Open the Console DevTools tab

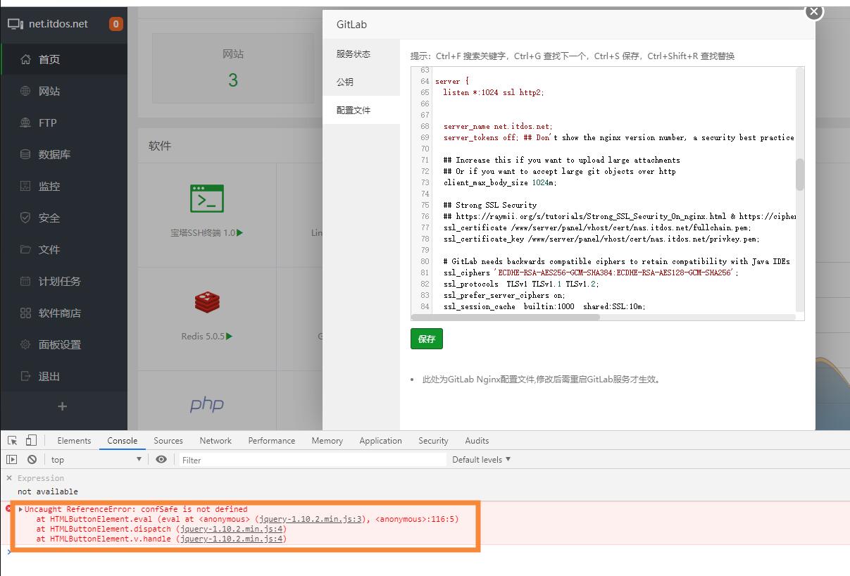(x=123, y=440)
